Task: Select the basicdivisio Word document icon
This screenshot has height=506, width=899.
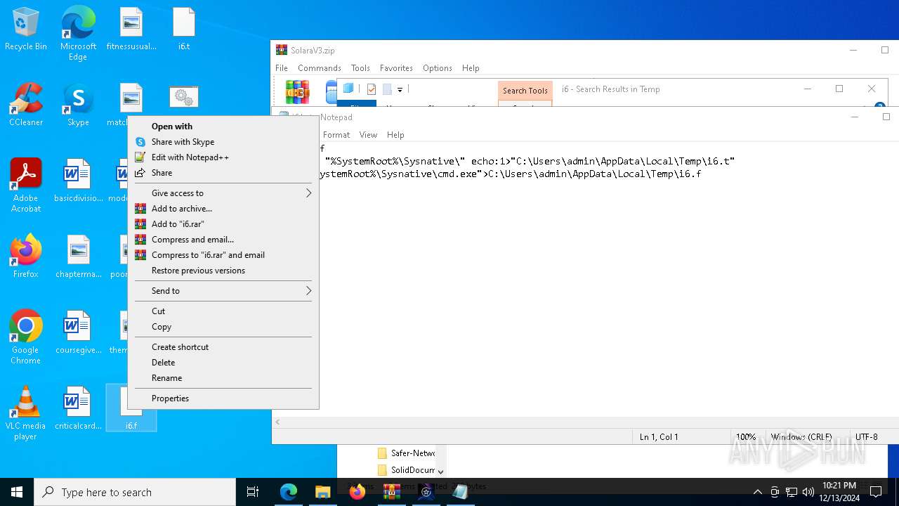Action: 78,181
